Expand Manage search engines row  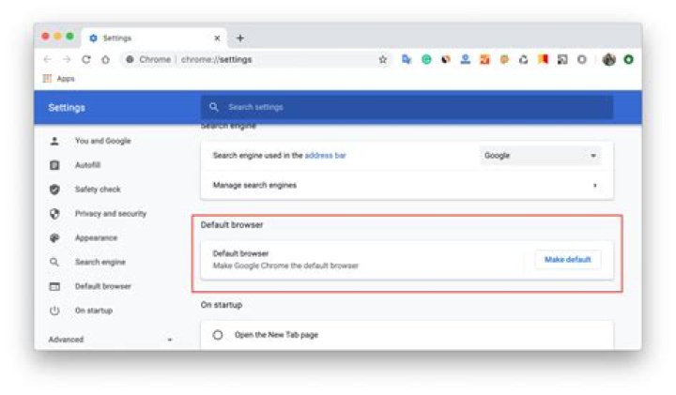point(407,185)
